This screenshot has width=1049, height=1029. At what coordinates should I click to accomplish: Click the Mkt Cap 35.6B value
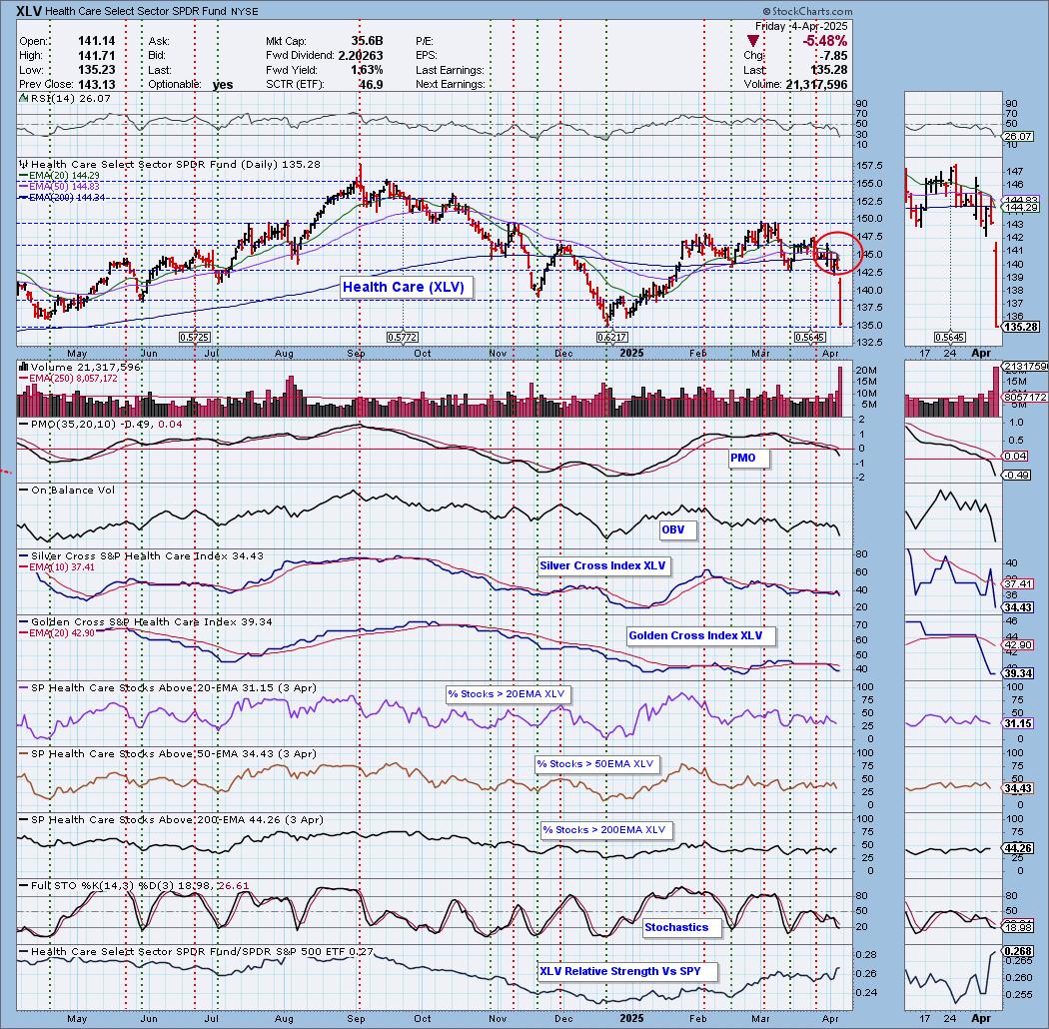point(367,41)
